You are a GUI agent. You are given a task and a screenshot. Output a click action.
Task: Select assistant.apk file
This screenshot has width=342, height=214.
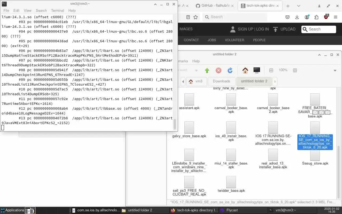tap(189, 102)
